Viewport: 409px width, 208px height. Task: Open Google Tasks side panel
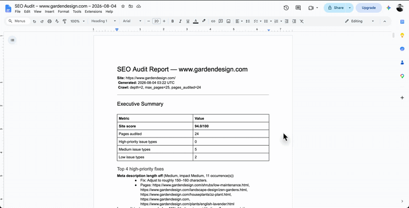point(402,49)
